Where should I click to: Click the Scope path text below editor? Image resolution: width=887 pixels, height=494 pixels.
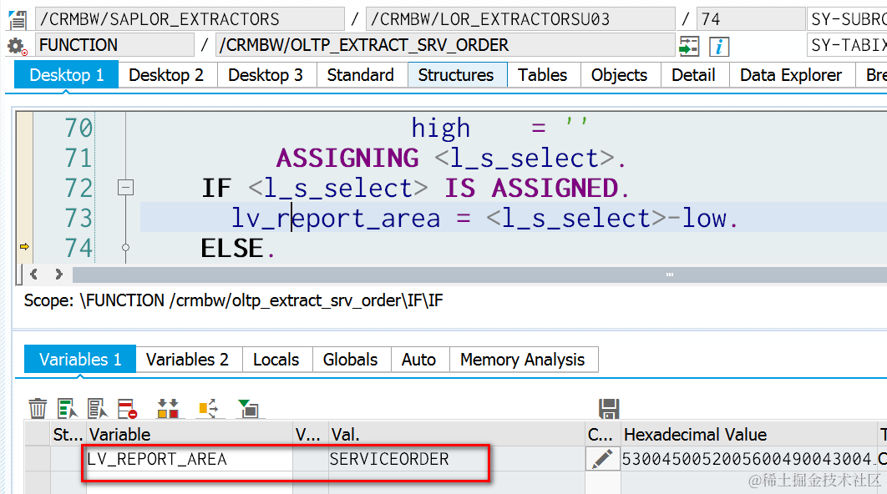pyautogui.click(x=233, y=300)
